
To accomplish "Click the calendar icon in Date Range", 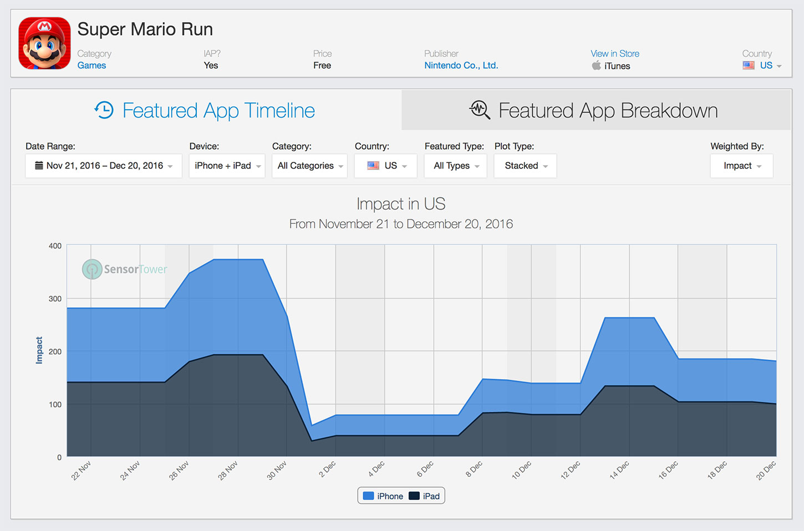I will [39, 165].
